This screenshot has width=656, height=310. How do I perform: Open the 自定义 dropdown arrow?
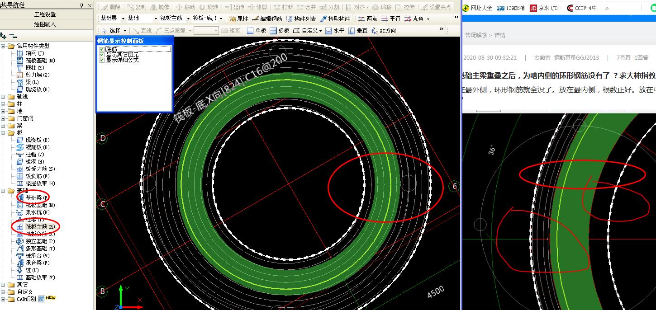pos(320,31)
